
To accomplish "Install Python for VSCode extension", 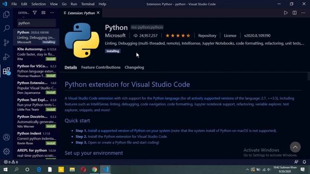I will click(x=51, y=76).
